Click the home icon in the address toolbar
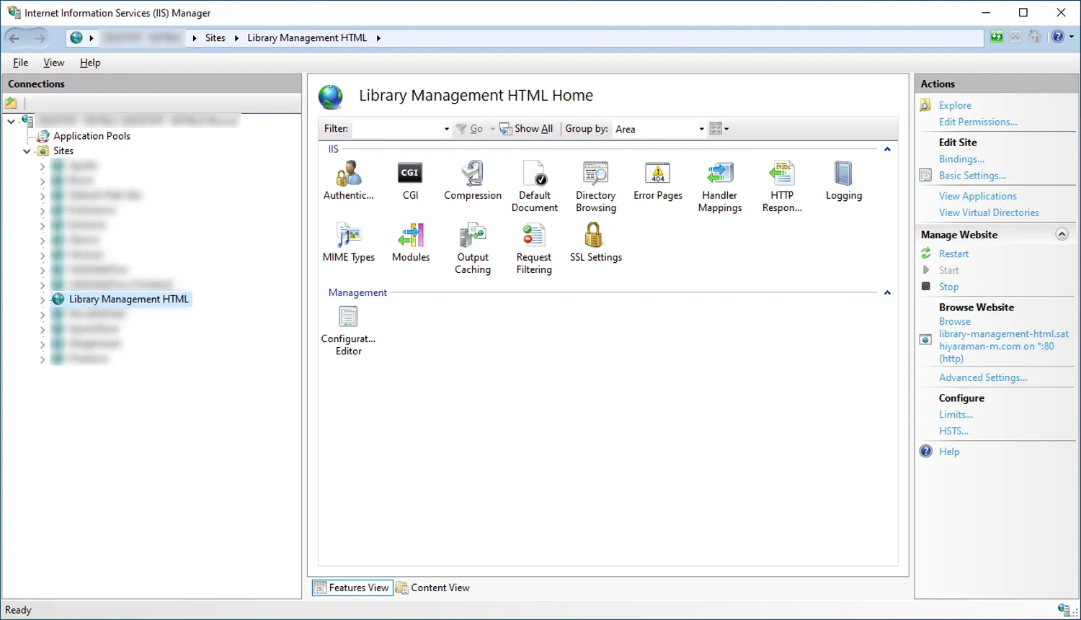The height and width of the screenshot is (620, 1081). click(1034, 37)
